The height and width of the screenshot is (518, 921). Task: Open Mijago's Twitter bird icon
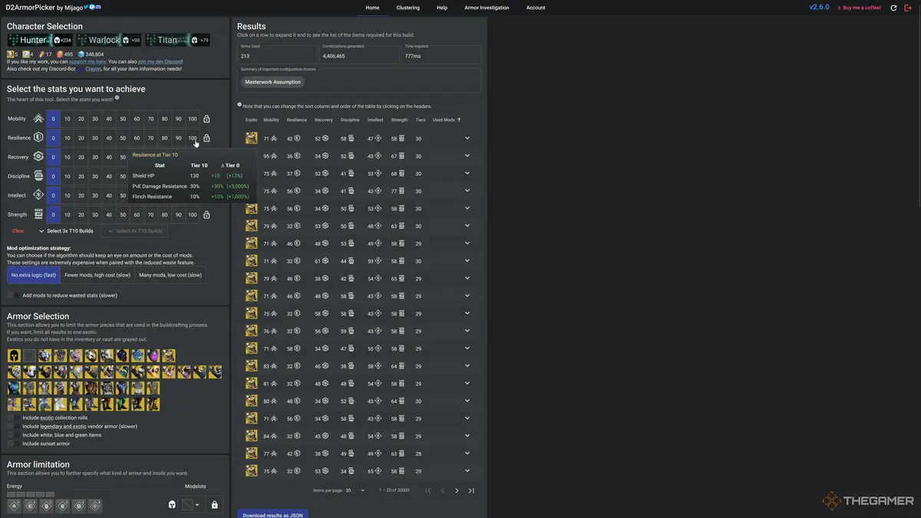(x=85, y=8)
